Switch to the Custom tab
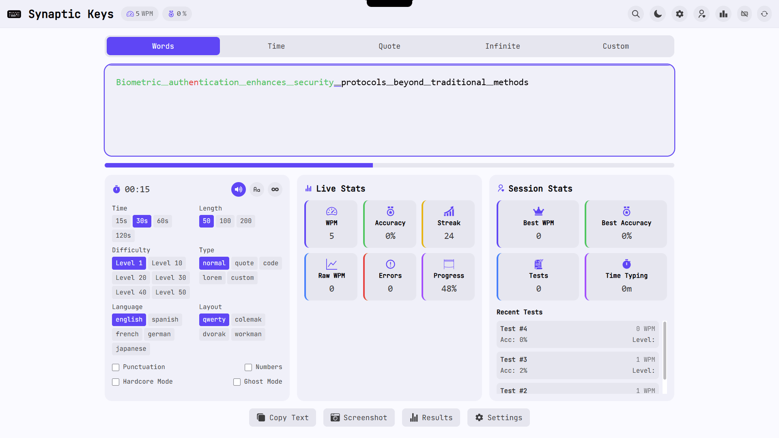The image size is (779, 438). pos(616,46)
